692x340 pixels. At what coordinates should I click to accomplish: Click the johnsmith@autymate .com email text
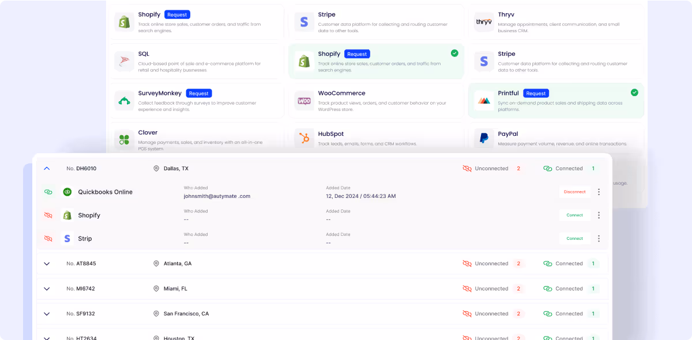click(x=217, y=196)
